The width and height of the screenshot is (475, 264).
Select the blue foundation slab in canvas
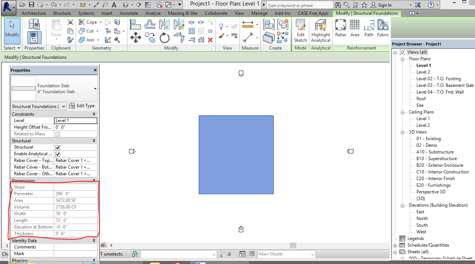(x=236, y=155)
